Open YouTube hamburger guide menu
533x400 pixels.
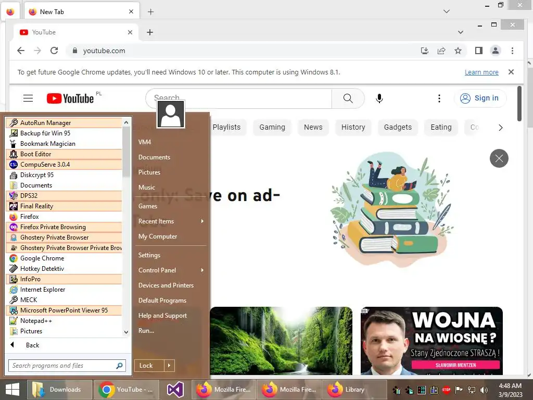click(28, 98)
